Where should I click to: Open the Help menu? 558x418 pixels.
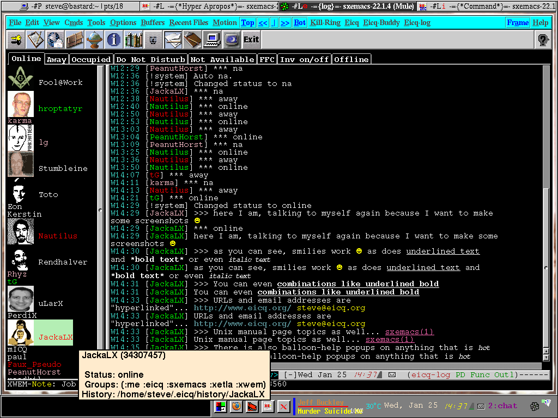tap(540, 23)
